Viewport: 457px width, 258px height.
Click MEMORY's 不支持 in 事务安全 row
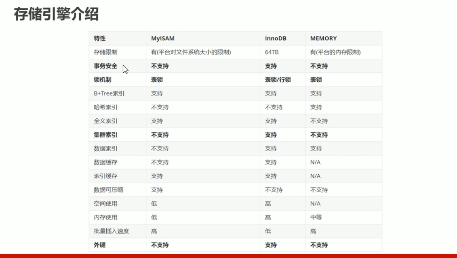(x=319, y=66)
